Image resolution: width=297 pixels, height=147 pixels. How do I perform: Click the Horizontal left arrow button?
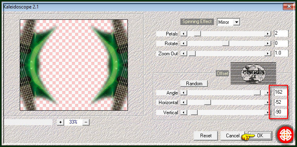click(x=184, y=103)
